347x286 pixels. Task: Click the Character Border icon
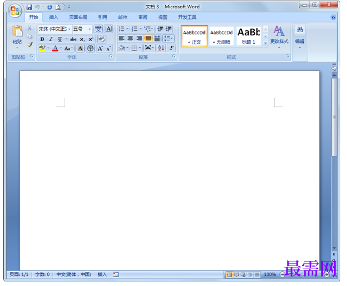pyautogui.click(x=108, y=29)
